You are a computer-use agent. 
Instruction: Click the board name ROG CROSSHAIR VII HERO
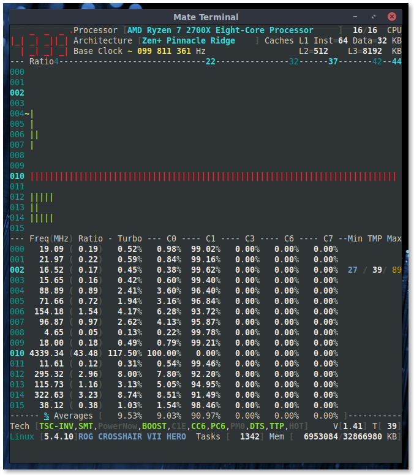[132, 436]
